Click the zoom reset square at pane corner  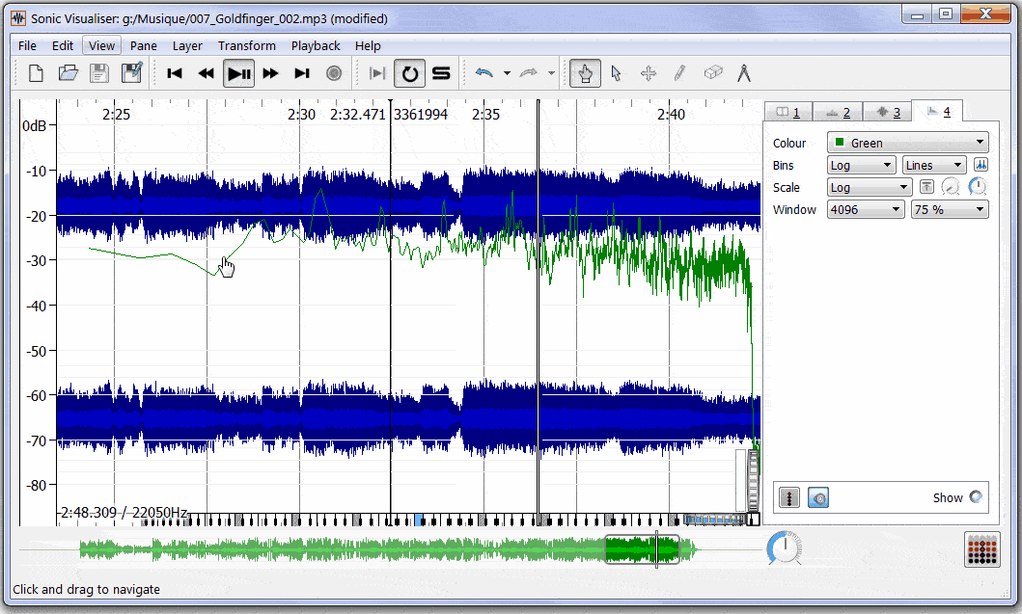coord(754,519)
